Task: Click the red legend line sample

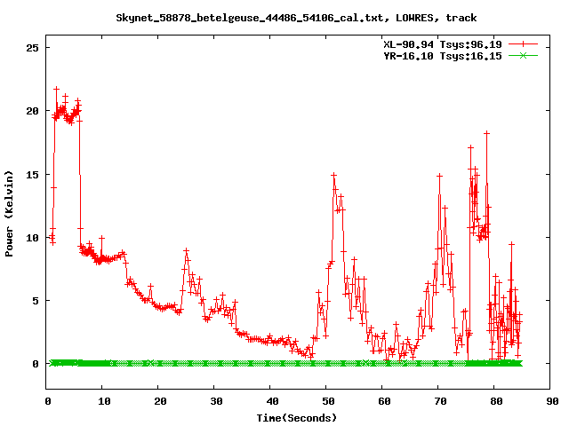Action: (x=523, y=44)
